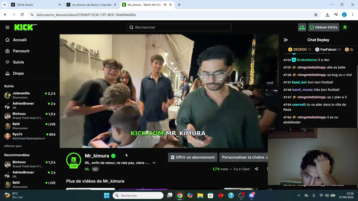Open OBS Studio from the taskbar

click(x=241, y=195)
